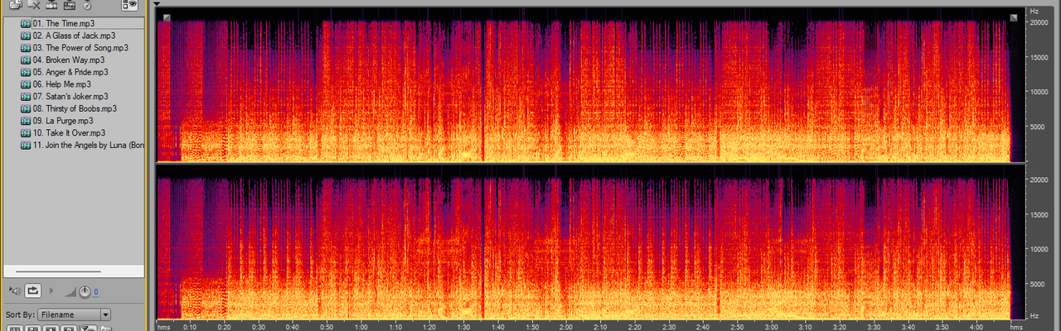Select file 02. A Glass of Jack.mp3
The width and height of the screenshot is (1061, 331).
tap(74, 36)
